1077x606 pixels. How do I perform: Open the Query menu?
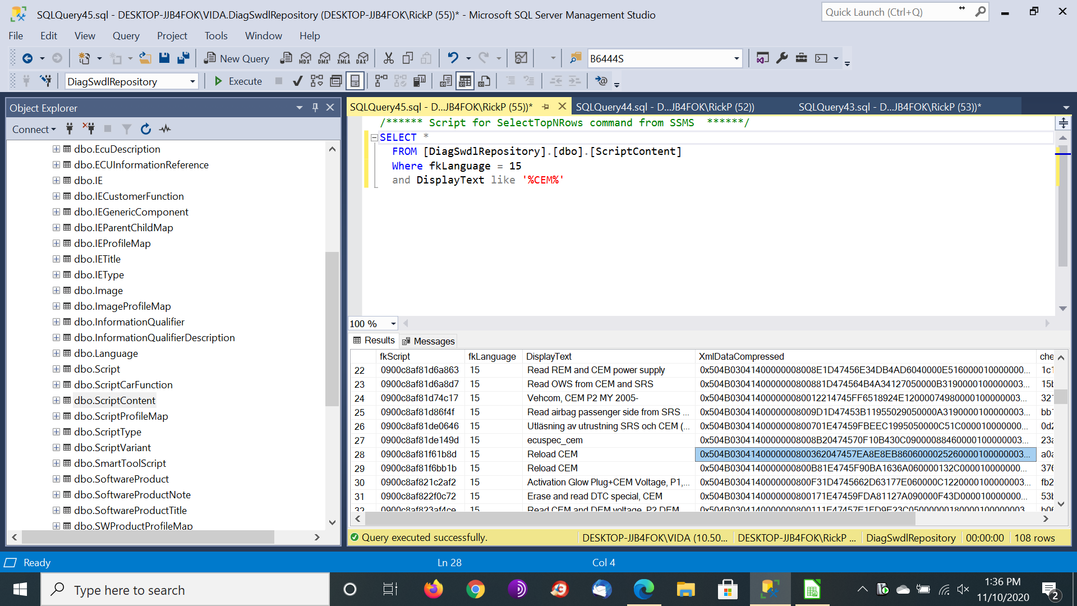pos(126,36)
